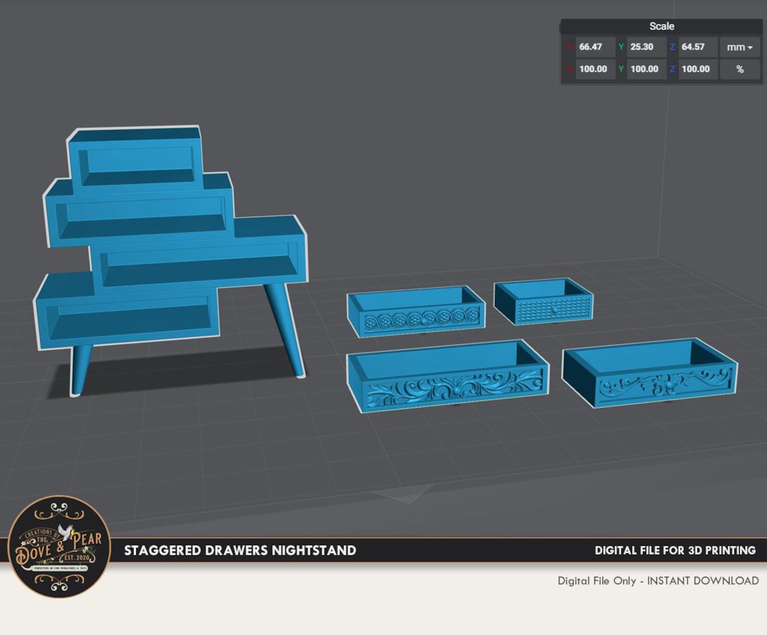This screenshot has width=767, height=635.
Task: Select the X percent field reading 100.00
Action: click(595, 69)
